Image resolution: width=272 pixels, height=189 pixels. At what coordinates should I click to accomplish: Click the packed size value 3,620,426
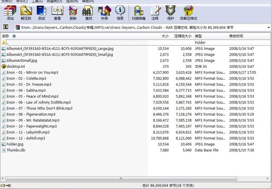184,72
